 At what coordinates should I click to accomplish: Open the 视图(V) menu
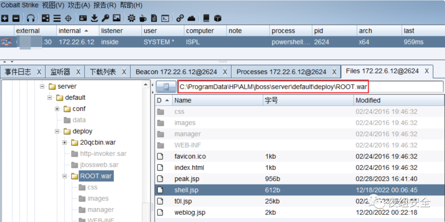[x=53, y=5]
